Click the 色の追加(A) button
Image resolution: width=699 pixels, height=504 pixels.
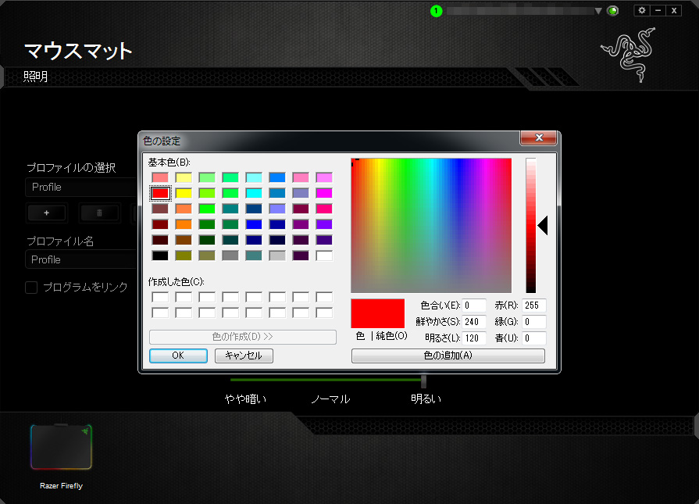click(448, 356)
